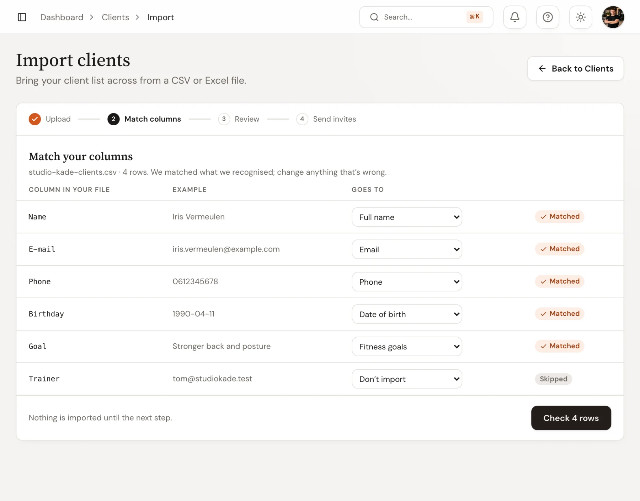The width and height of the screenshot is (640, 501).
Task: Select the Review step
Action: pyautogui.click(x=239, y=119)
